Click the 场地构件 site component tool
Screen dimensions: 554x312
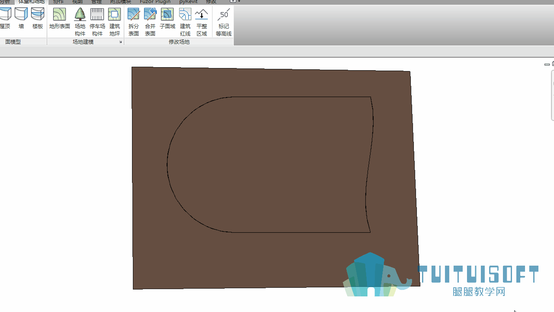tap(80, 22)
